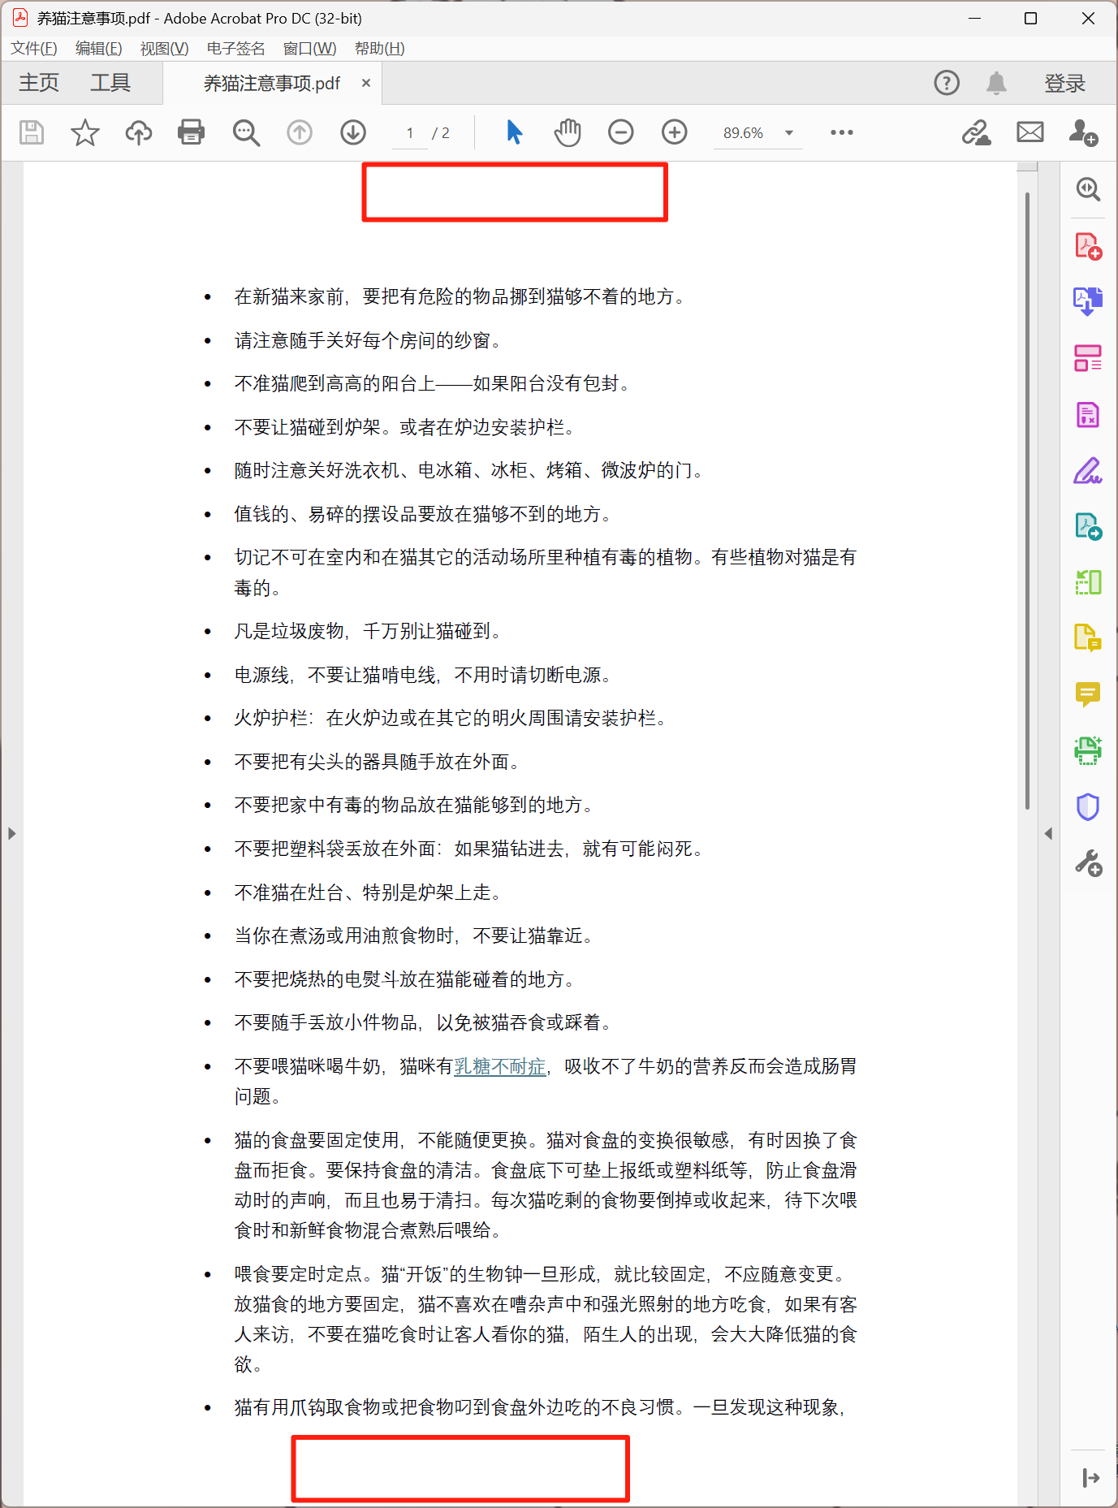Follow the 乳糖不耐症 hyperlink

point(499,1066)
